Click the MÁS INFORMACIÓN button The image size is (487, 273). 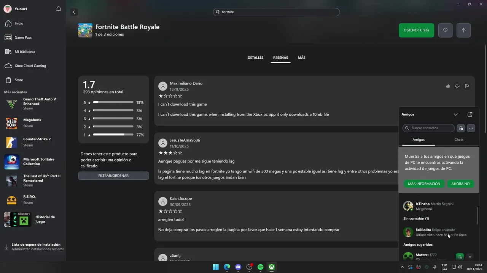(424, 184)
